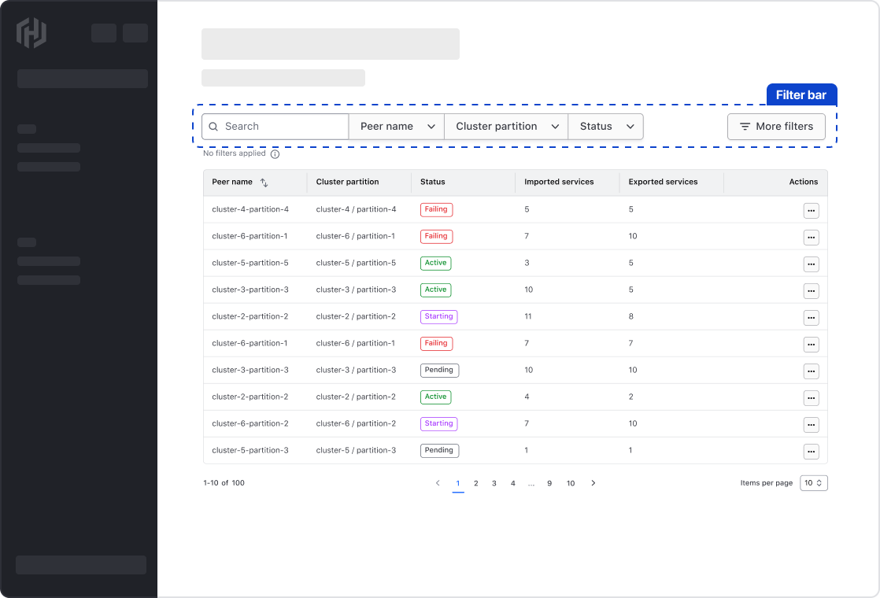Click the HashiCorp logo in sidebar
Screen dimensions: 880x598
tap(31, 33)
